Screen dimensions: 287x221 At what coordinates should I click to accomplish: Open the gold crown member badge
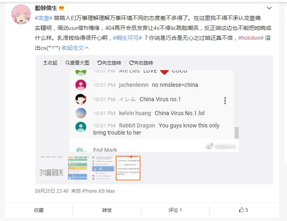click(61, 8)
